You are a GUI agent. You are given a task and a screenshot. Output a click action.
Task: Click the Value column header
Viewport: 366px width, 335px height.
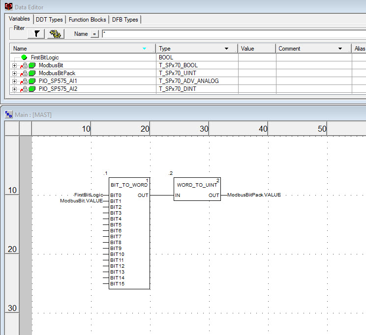[257, 49]
